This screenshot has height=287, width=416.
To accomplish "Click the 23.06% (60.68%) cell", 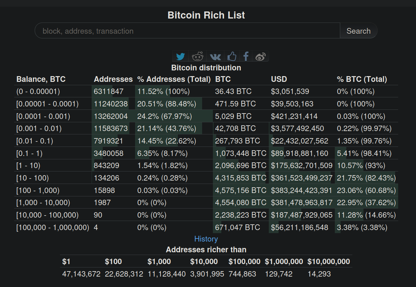I will (x=366, y=190).
